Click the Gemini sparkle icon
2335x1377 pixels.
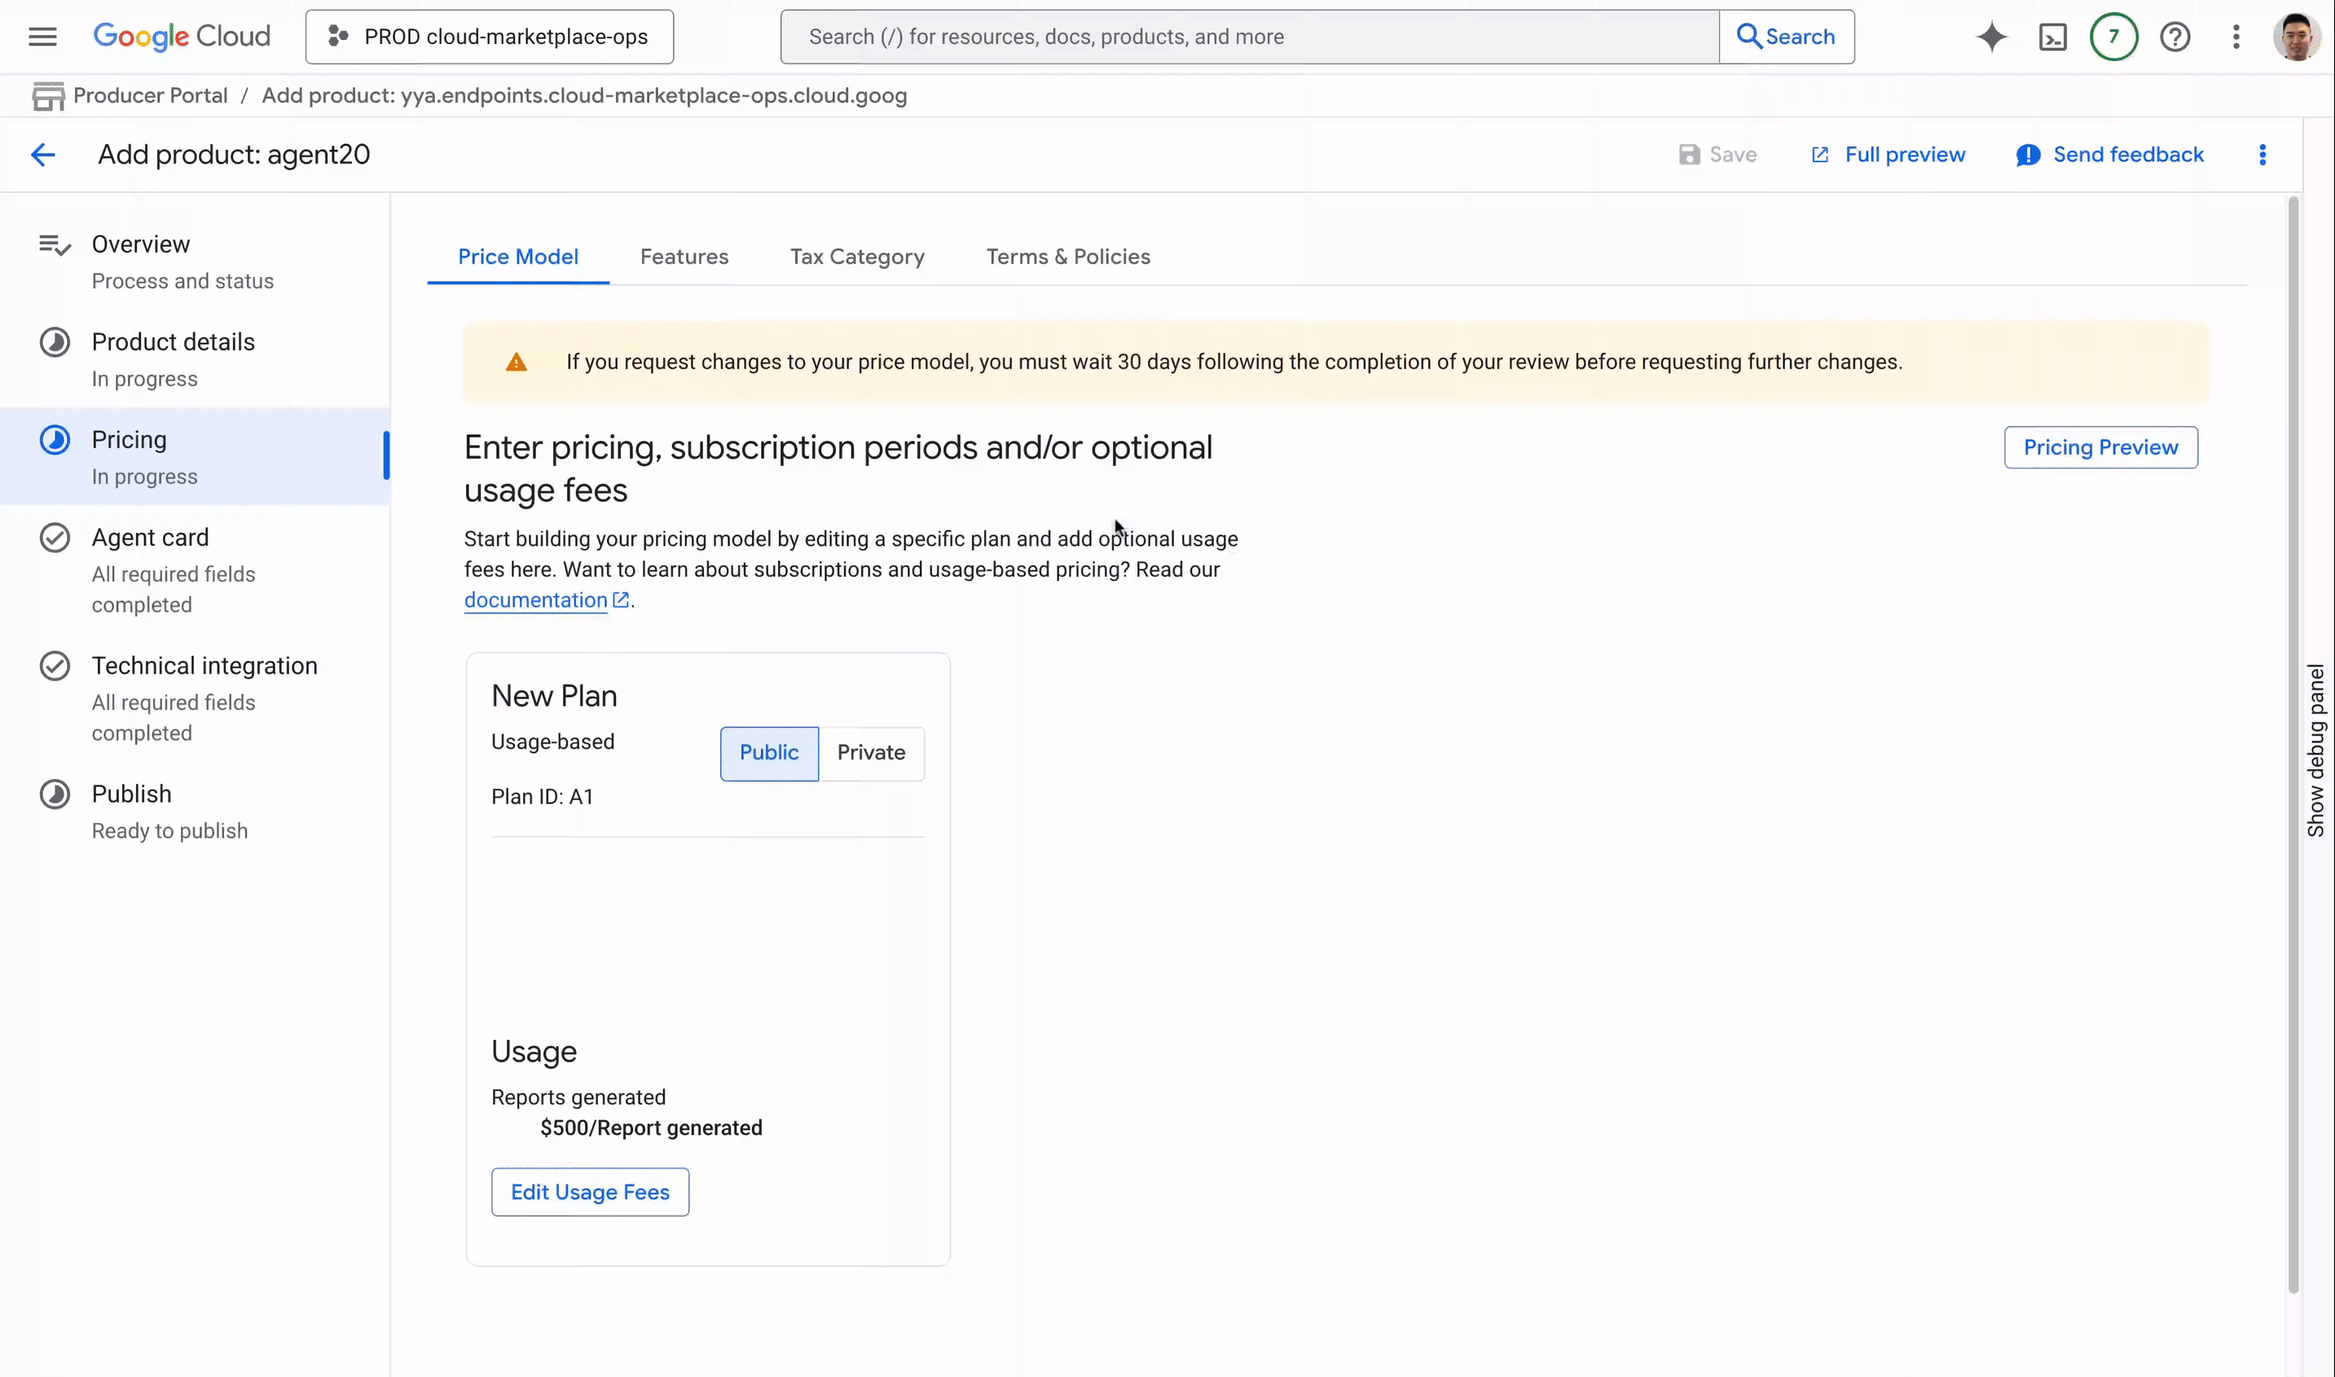tap(1991, 37)
